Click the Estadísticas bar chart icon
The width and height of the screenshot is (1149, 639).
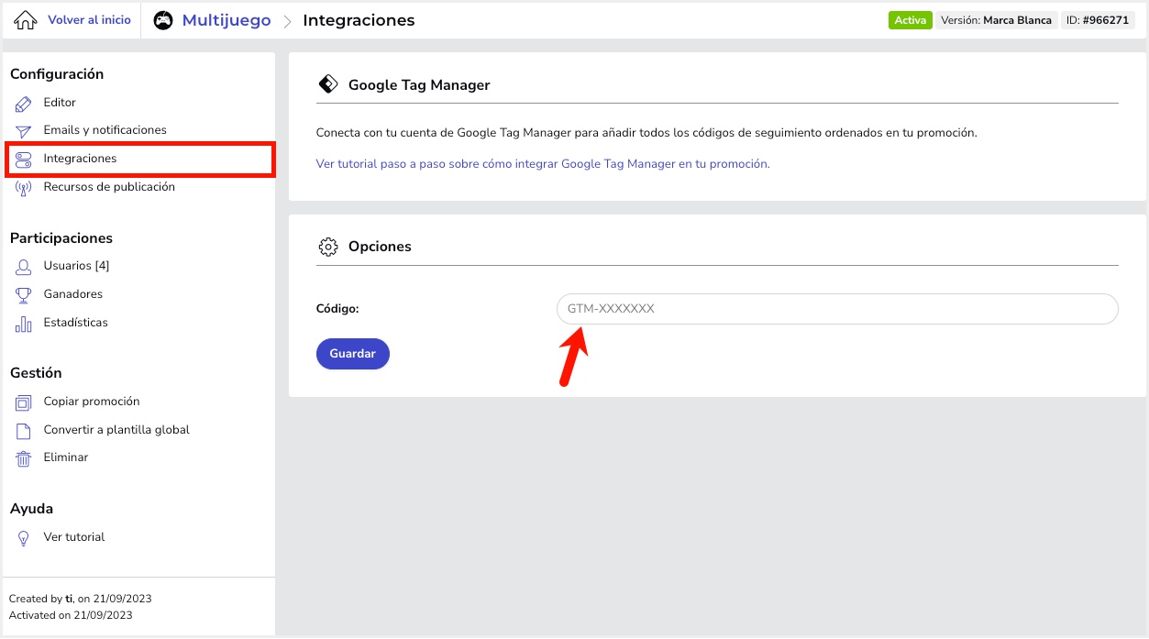(24, 324)
